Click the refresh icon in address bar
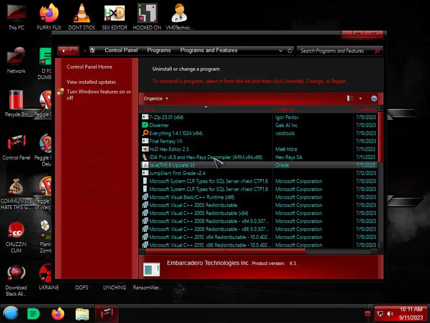 tap(290, 50)
